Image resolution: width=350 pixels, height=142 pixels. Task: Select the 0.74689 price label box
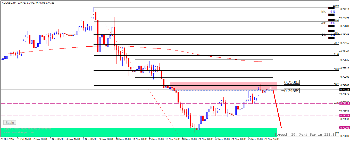tap(291, 90)
